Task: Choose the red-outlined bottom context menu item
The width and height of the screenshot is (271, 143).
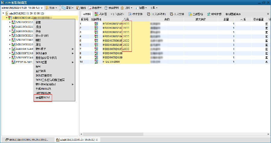Action: click(43, 98)
